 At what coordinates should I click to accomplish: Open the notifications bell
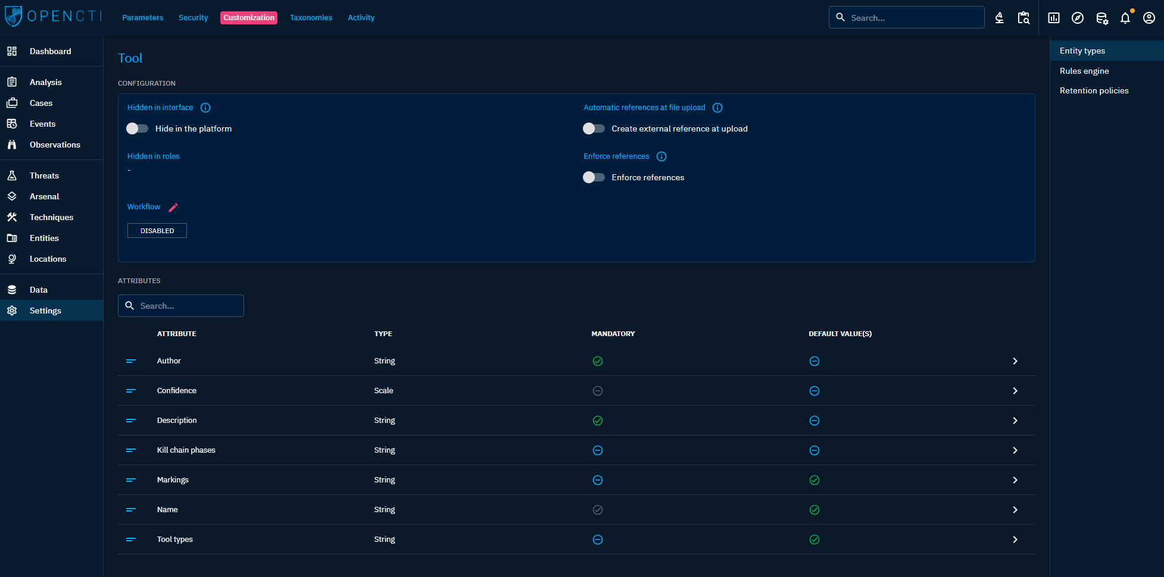pyautogui.click(x=1125, y=18)
